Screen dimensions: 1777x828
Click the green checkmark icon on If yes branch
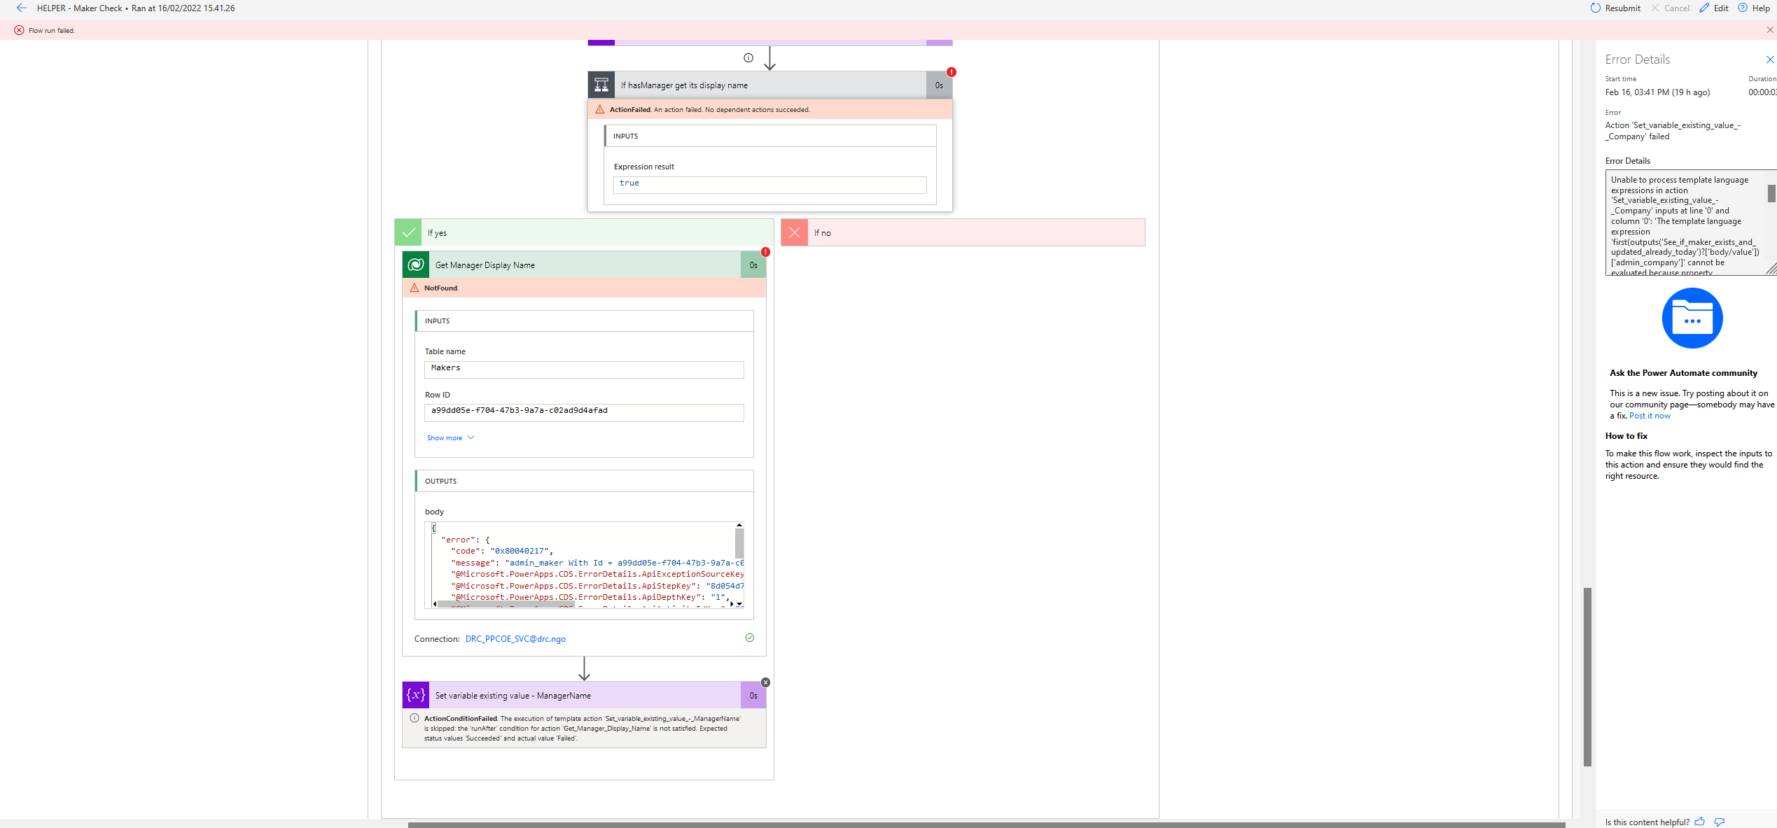click(x=408, y=232)
